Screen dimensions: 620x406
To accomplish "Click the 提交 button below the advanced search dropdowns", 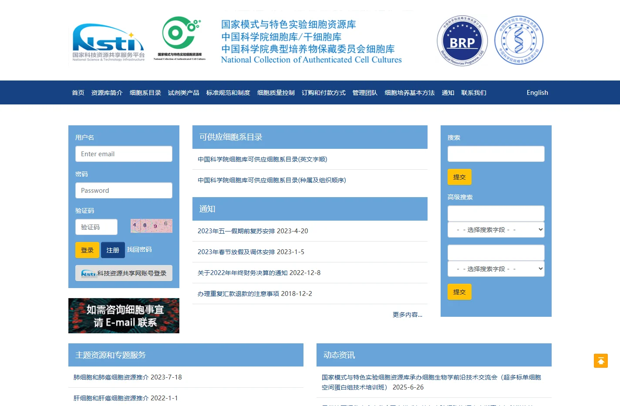I will (459, 292).
